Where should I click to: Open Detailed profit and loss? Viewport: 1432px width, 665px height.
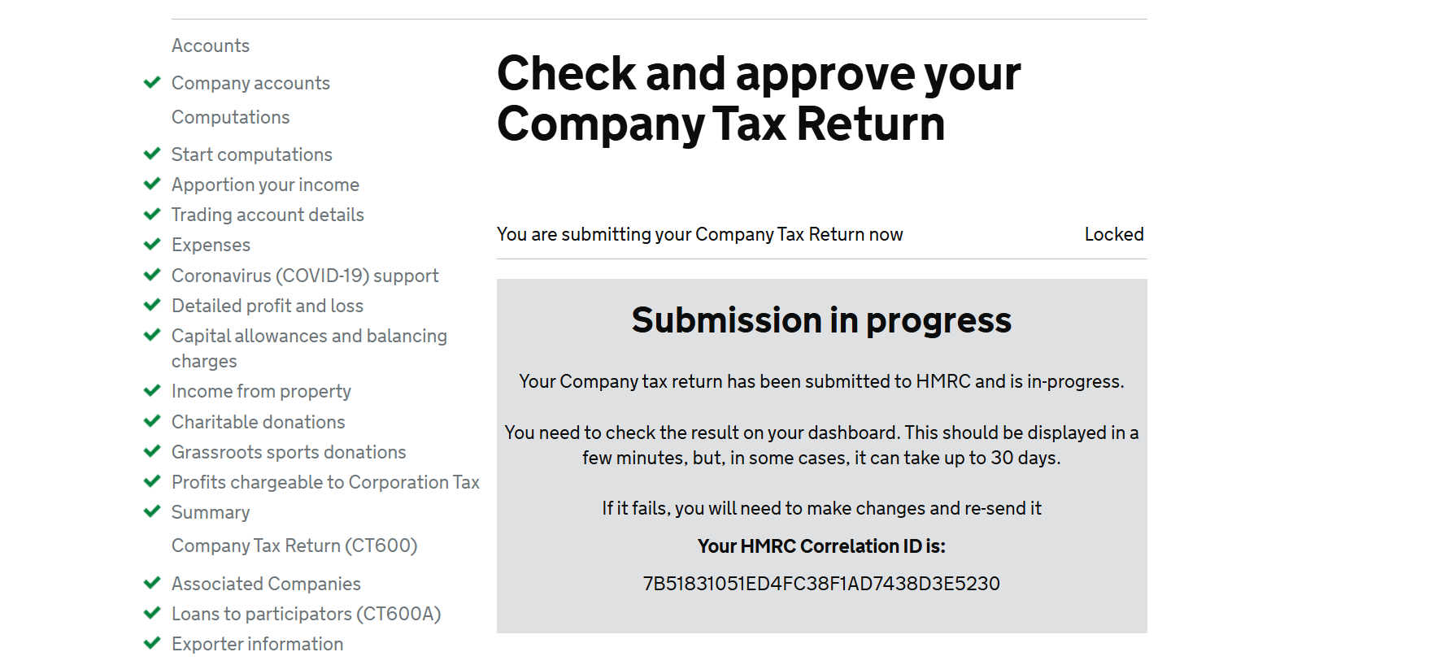[x=268, y=306]
